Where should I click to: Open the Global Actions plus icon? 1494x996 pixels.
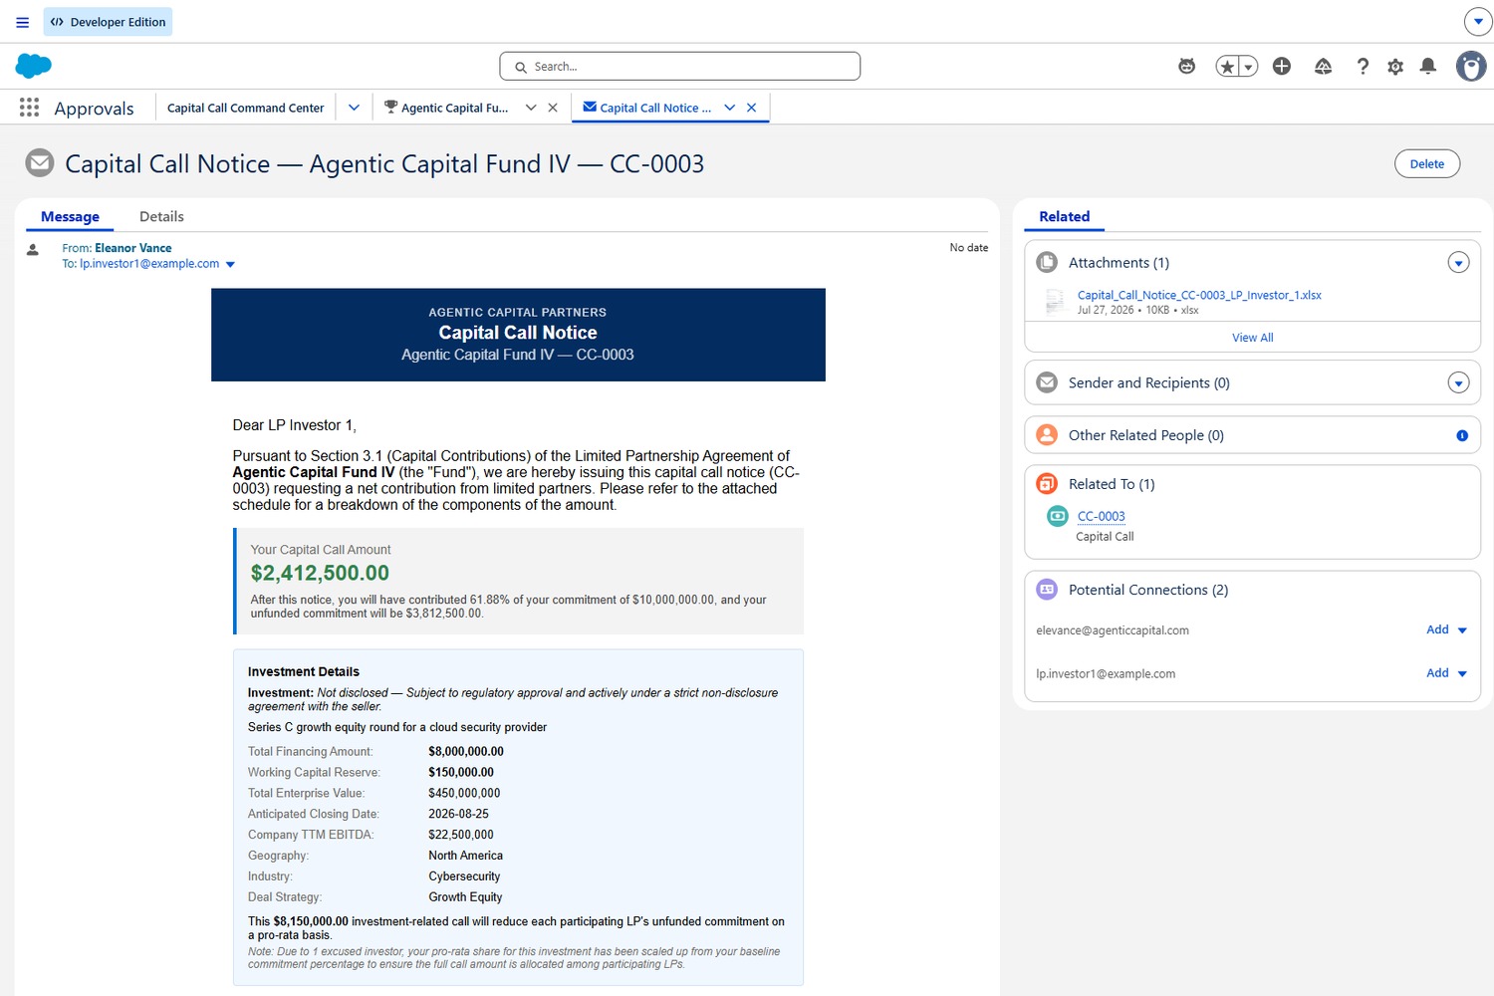coord(1282,66)
